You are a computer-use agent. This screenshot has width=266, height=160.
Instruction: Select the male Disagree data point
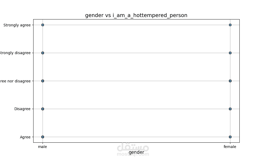tap(43, 109)
